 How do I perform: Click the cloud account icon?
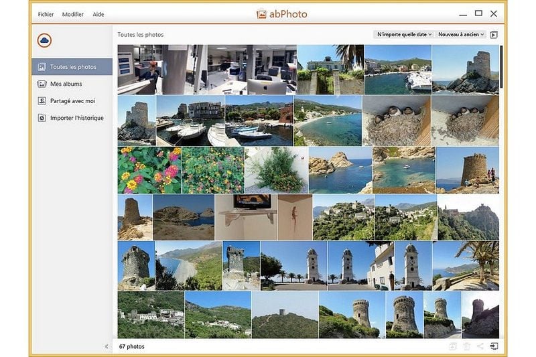coord(45,41)
